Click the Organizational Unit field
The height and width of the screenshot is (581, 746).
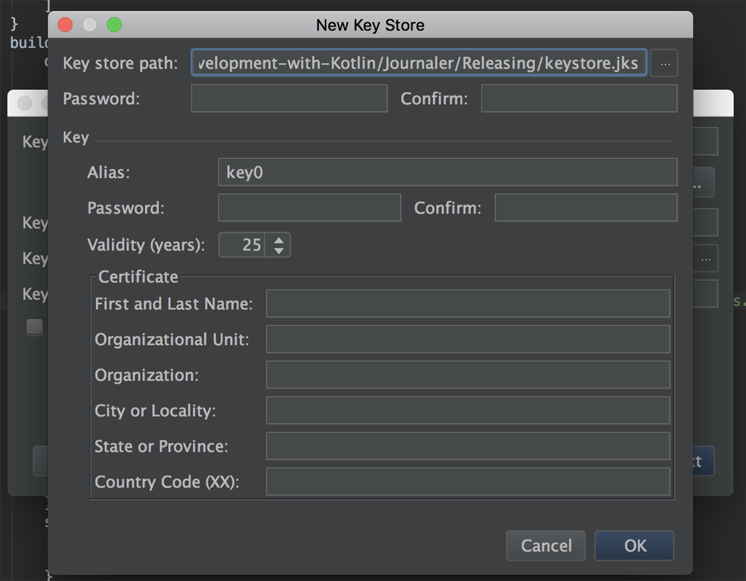pos(468,339)
